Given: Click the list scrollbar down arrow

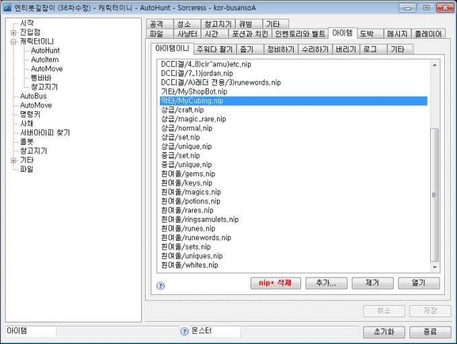Looking at the screenshot, I should pyautogui.click(x=433, y=268).
